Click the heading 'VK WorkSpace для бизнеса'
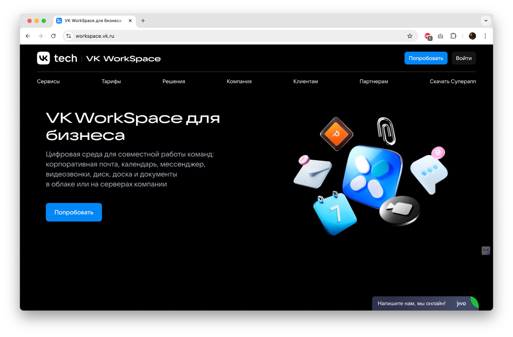Image resolution: width=513 pixels, height=337 pixels. (133, 127)
